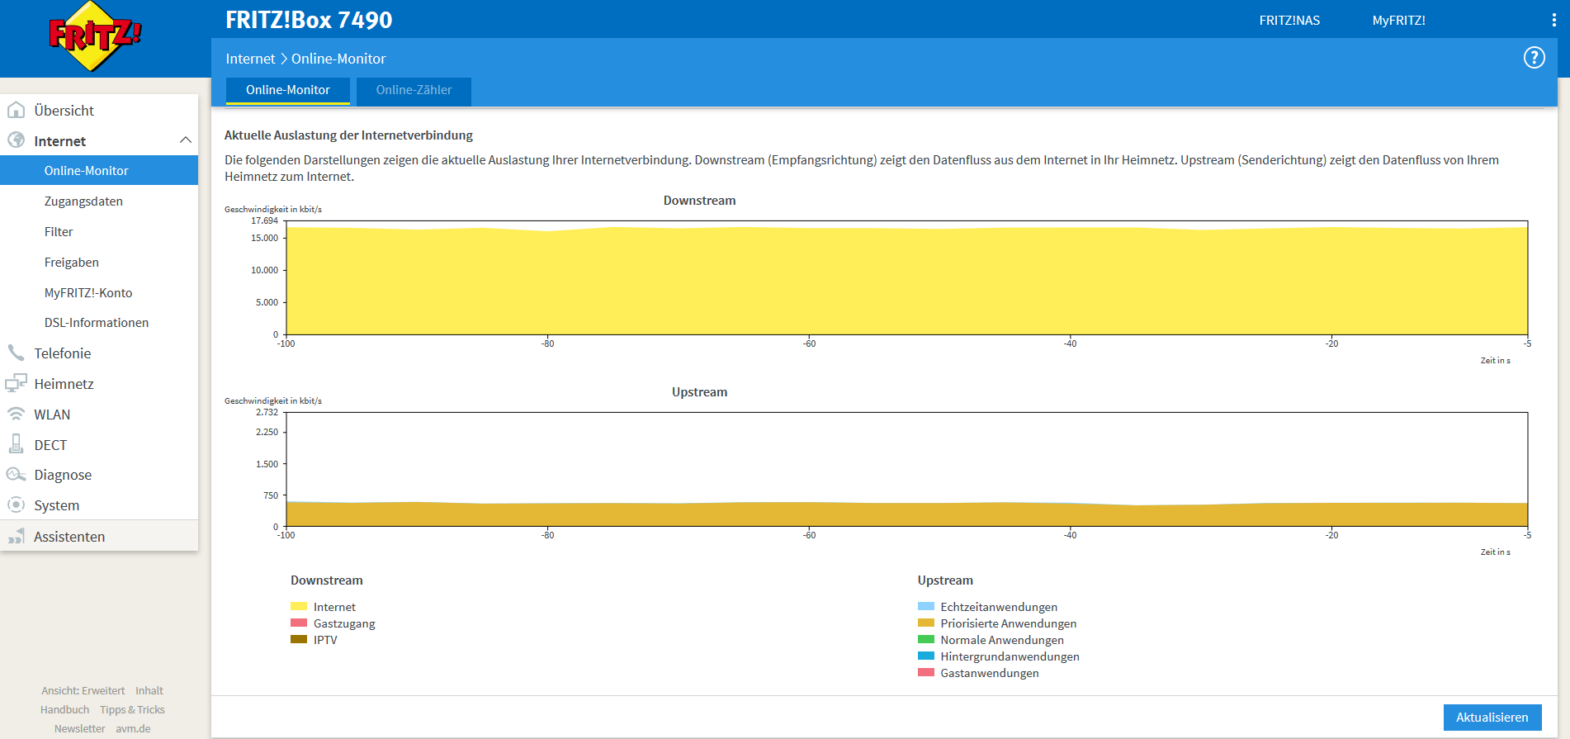The height and width of the screenshot is (739, 1570).
Task: Click the Normale Anwendungen legend swatch
Action: tap(926, 640)
